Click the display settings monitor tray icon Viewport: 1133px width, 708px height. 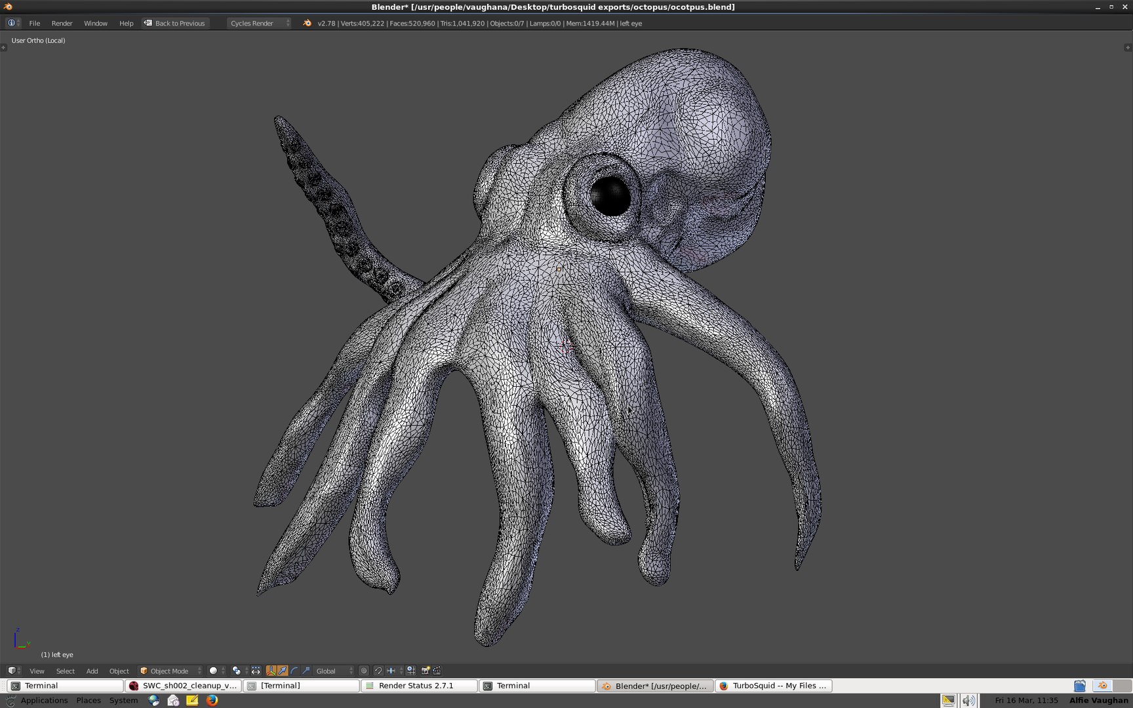(x=948, y=700)
